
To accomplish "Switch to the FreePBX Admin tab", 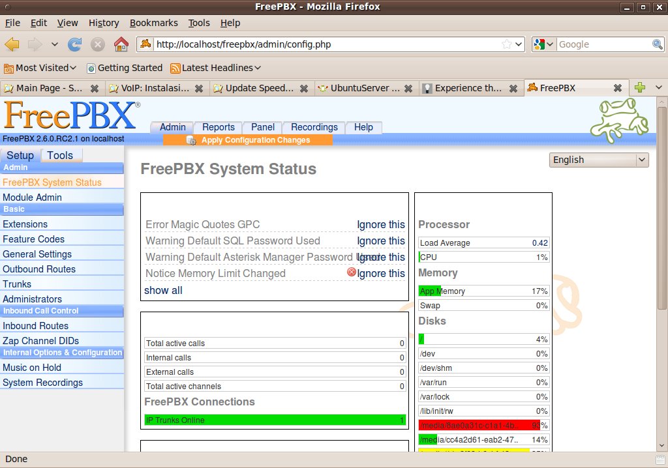I will click(172, 127).
